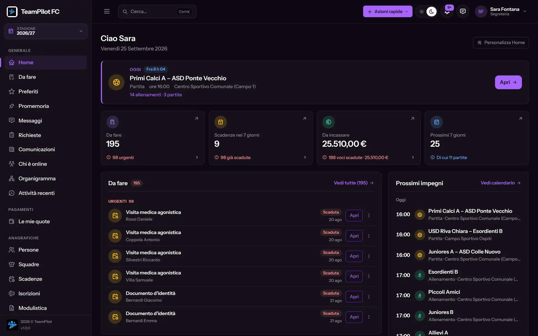Open kebab menu for Bernardi Emma task
The height and width of the screenshot is (336, 538).
click(x=369, y=317)
